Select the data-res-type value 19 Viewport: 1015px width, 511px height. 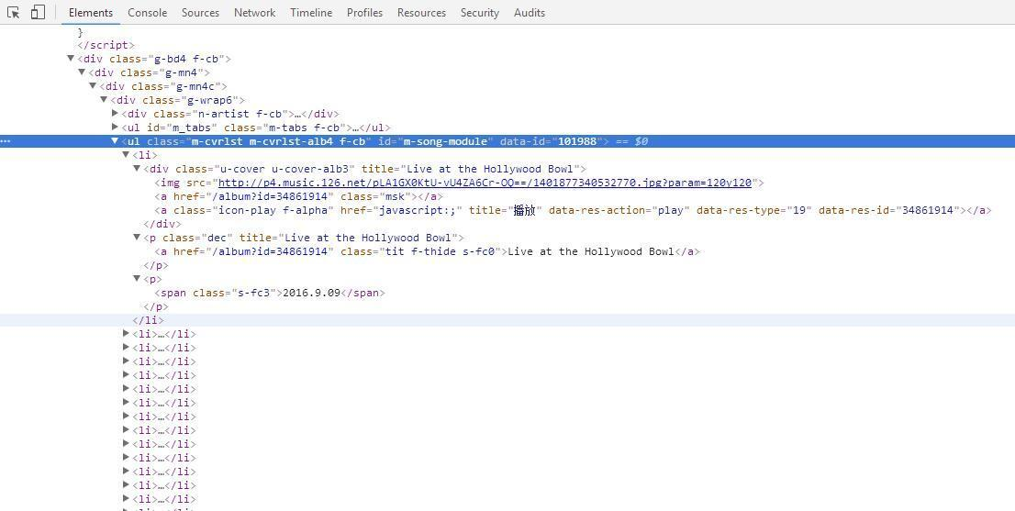coord(798,210)
